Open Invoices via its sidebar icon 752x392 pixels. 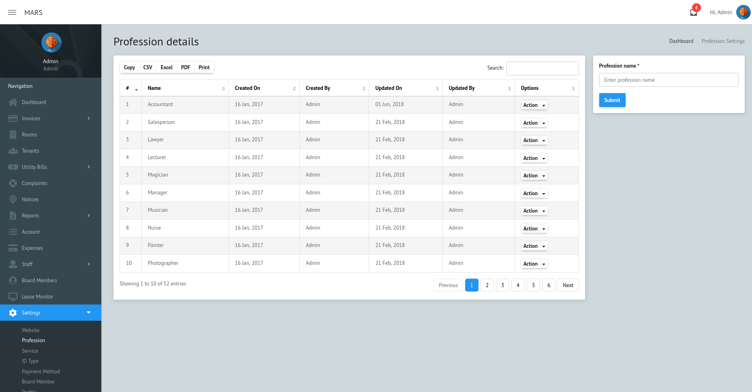coord(13,118)
